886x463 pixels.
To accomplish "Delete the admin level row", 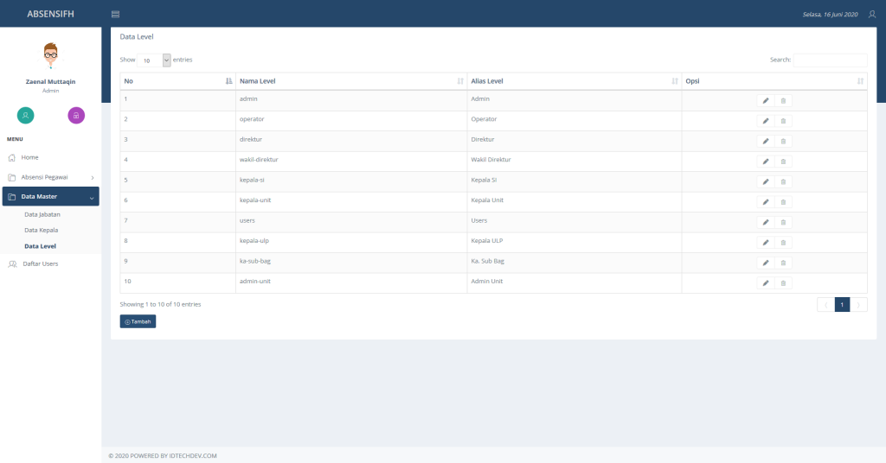I will pos(783,100).
